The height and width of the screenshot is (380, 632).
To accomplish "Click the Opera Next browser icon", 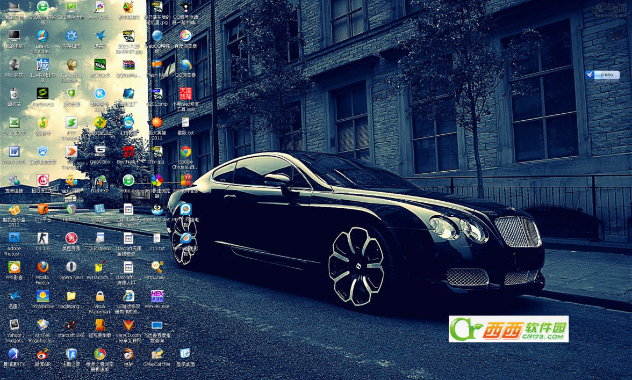I will (x=71, y=267).
